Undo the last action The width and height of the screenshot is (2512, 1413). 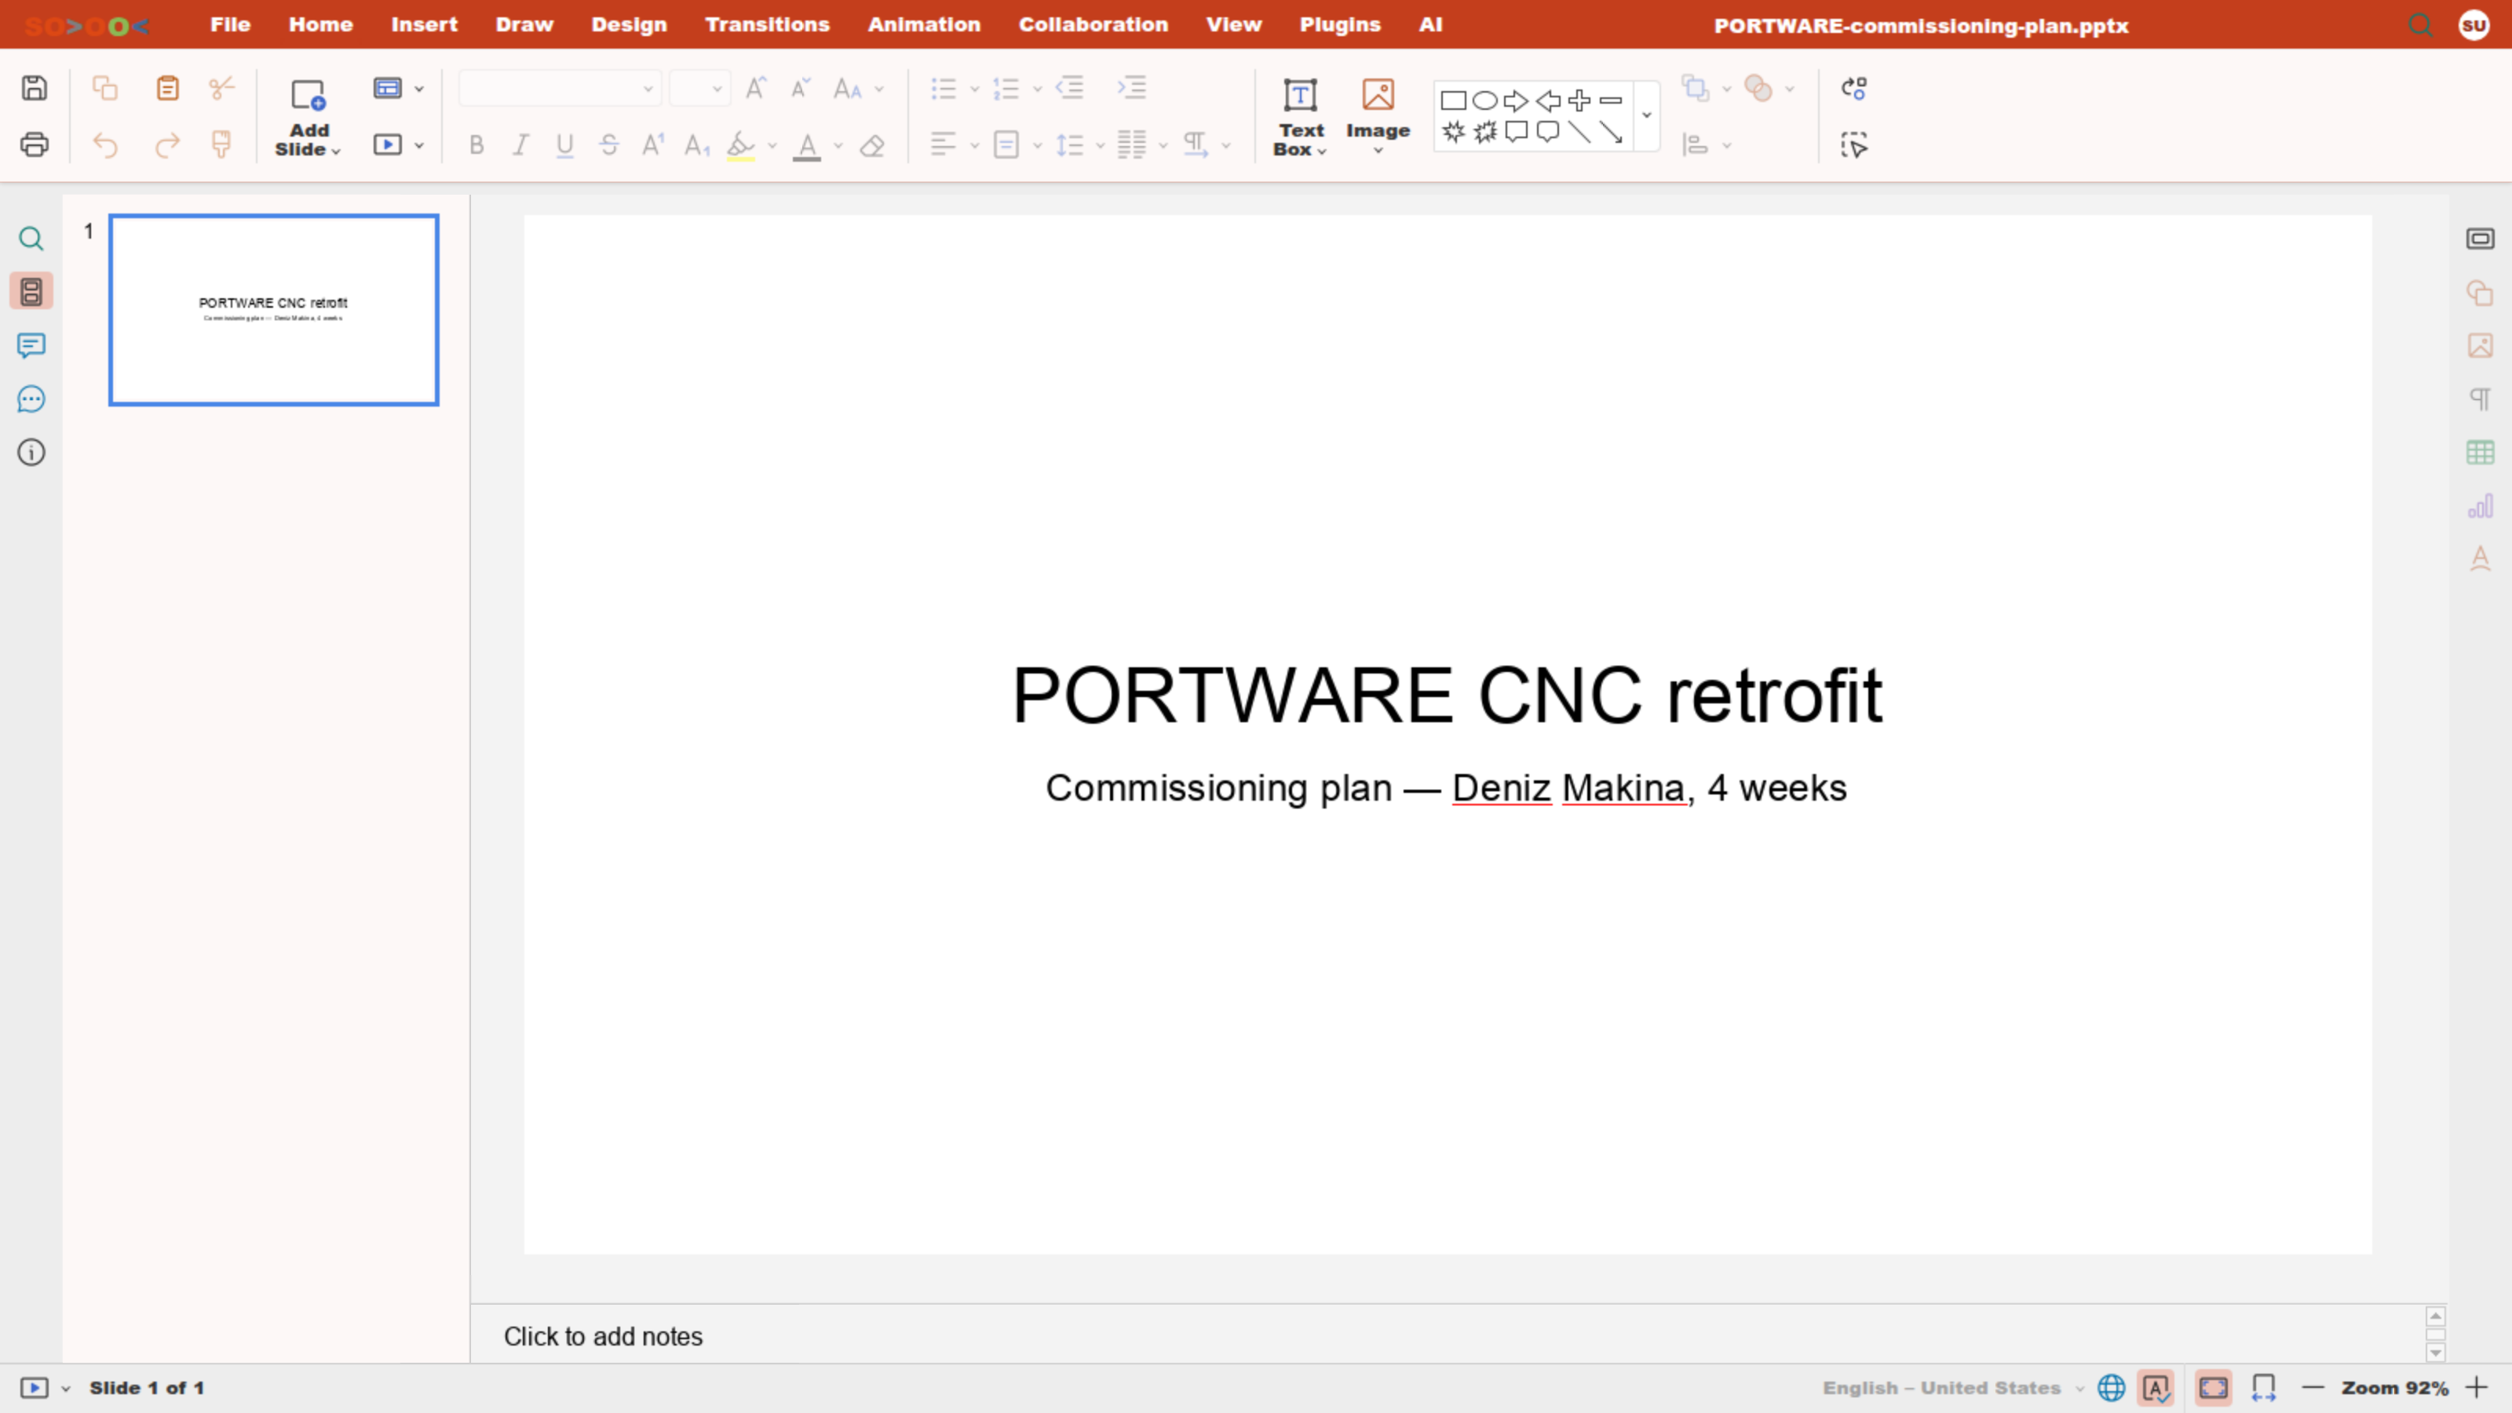tap(105, 145)
